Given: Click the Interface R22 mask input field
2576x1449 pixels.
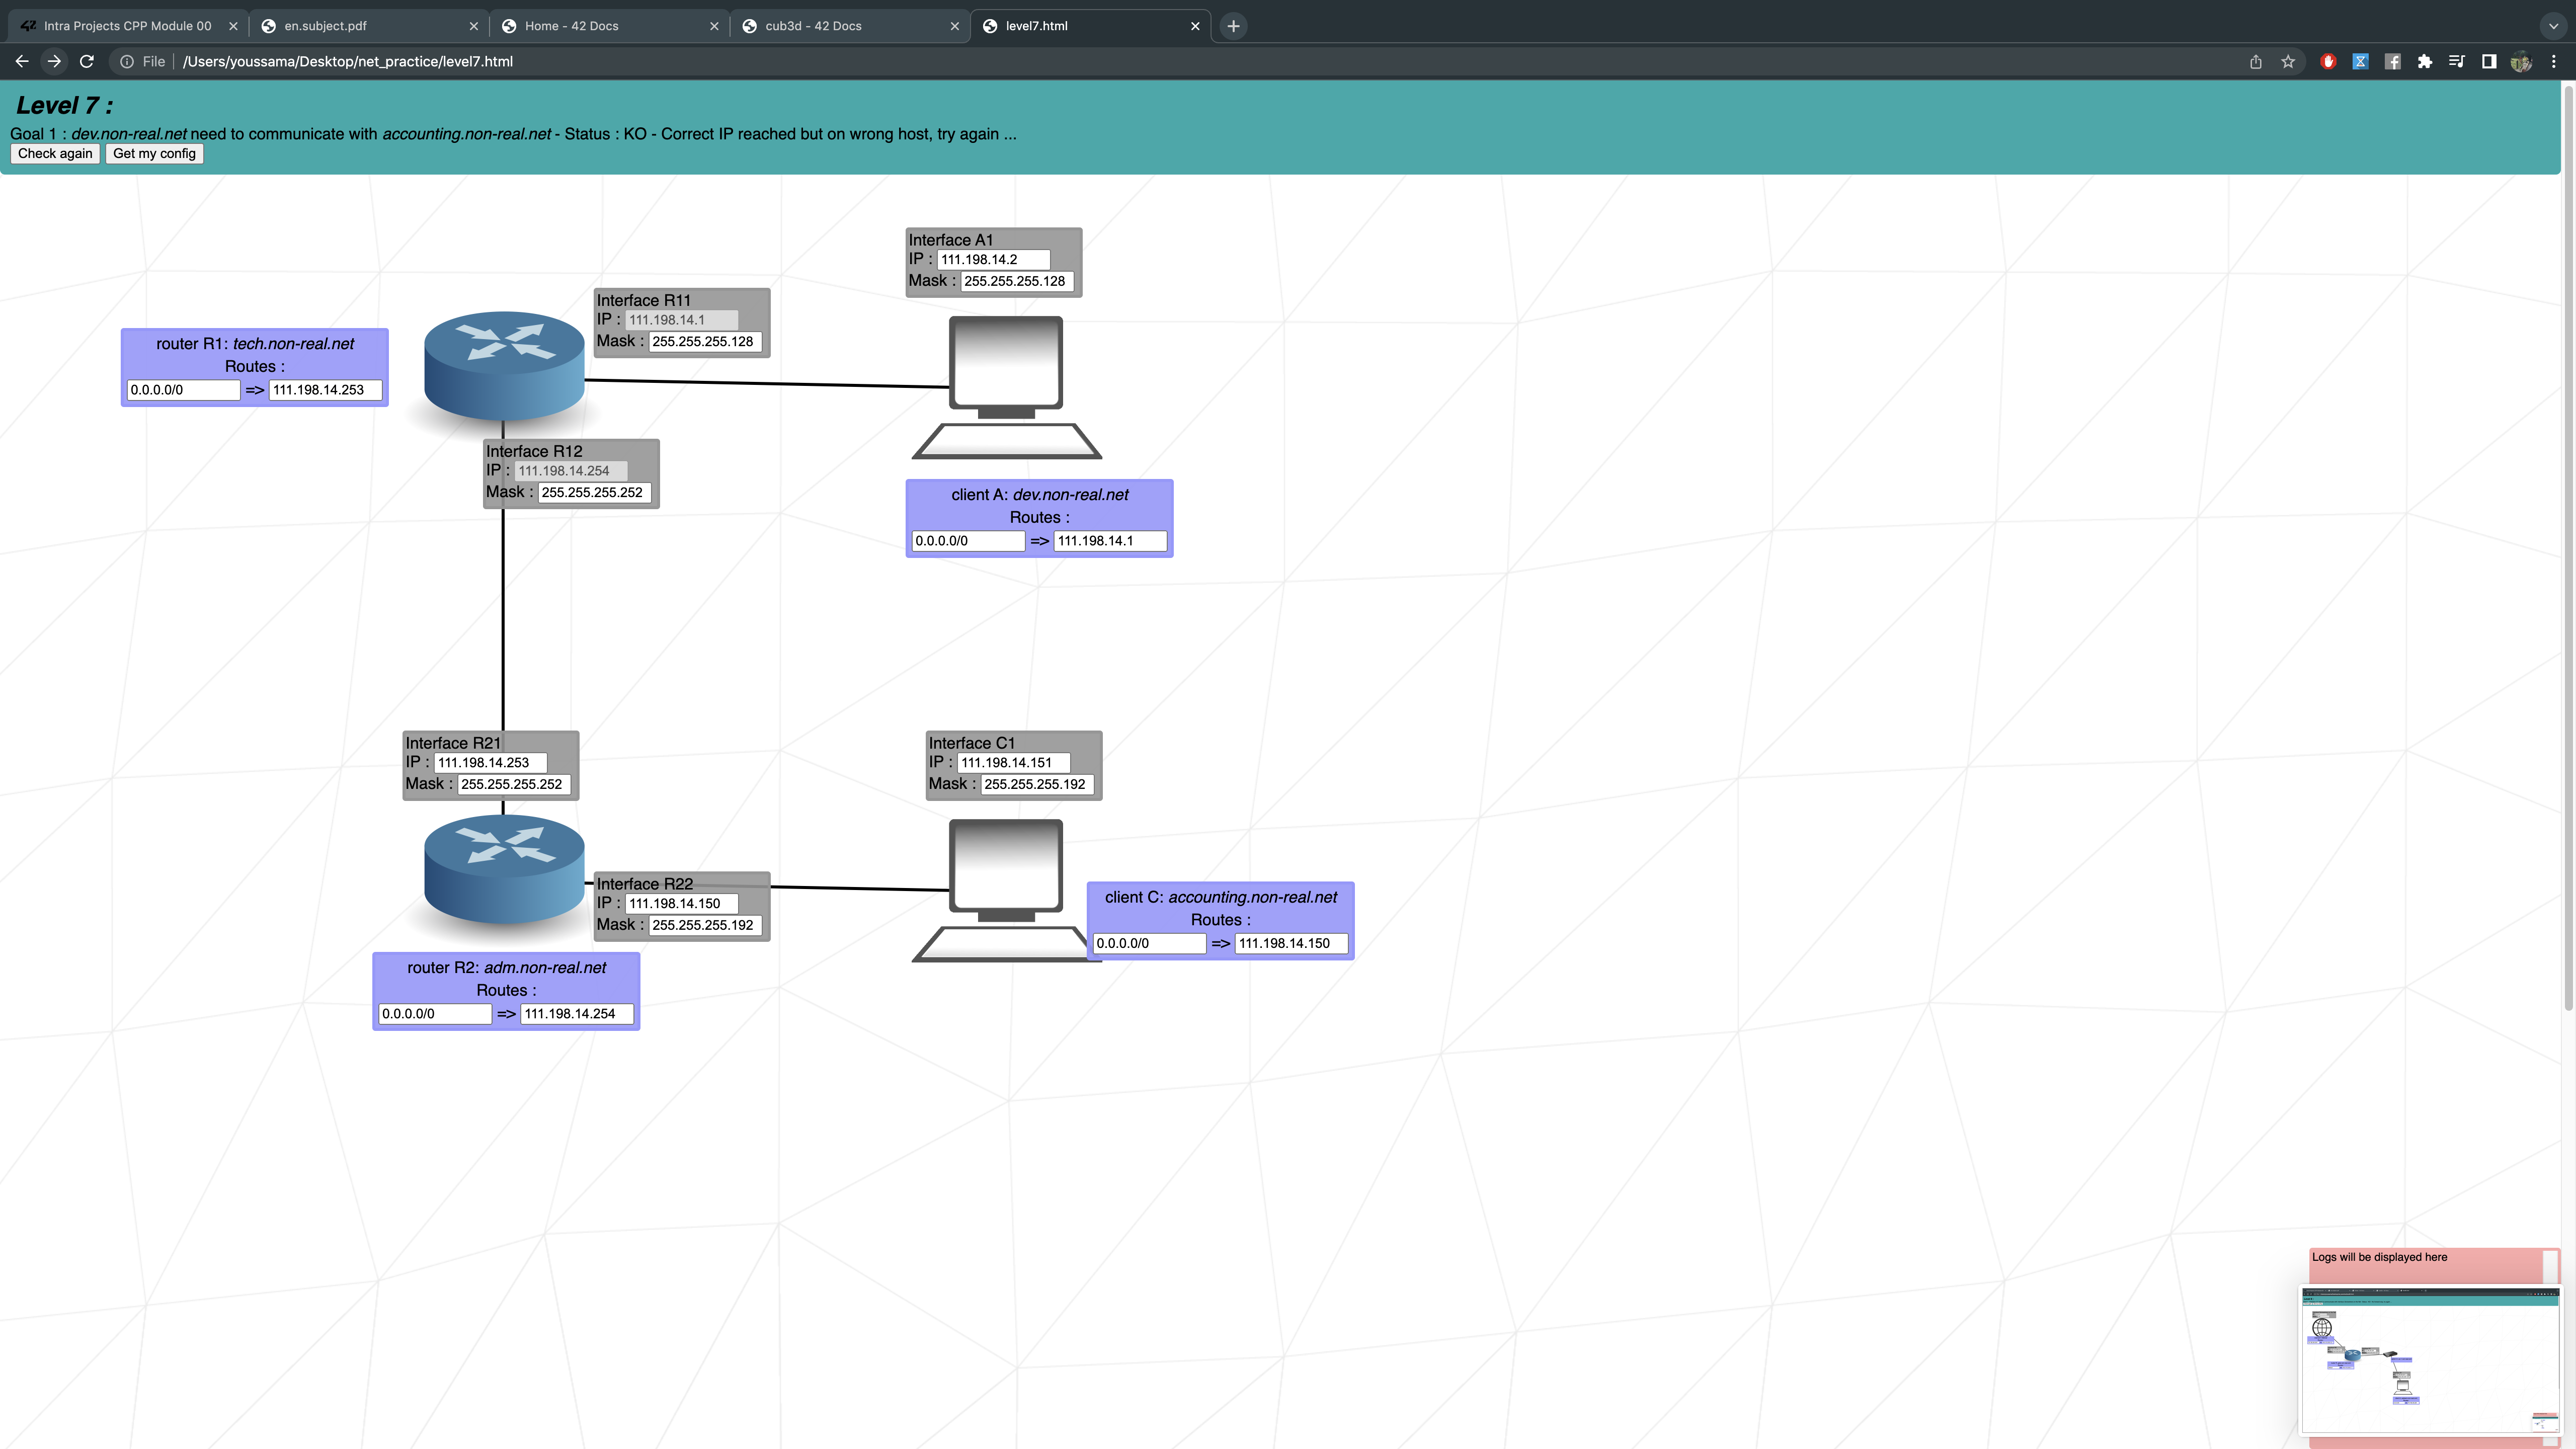Looking at the screenshot, I should (x=706, y=925).
